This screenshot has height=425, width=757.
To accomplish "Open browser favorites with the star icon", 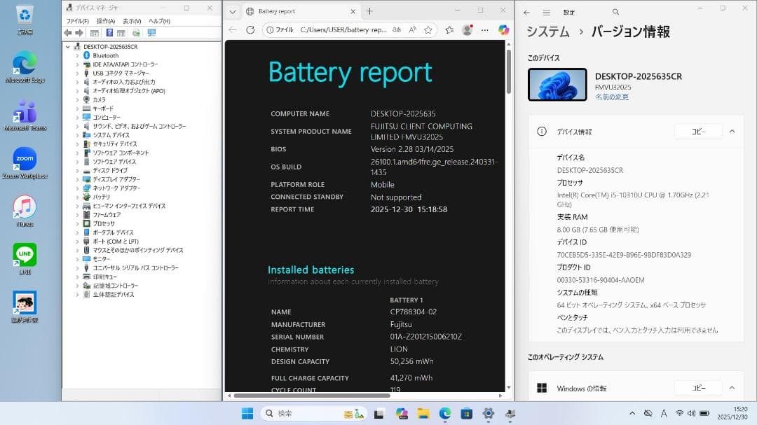I will point(428,29).
